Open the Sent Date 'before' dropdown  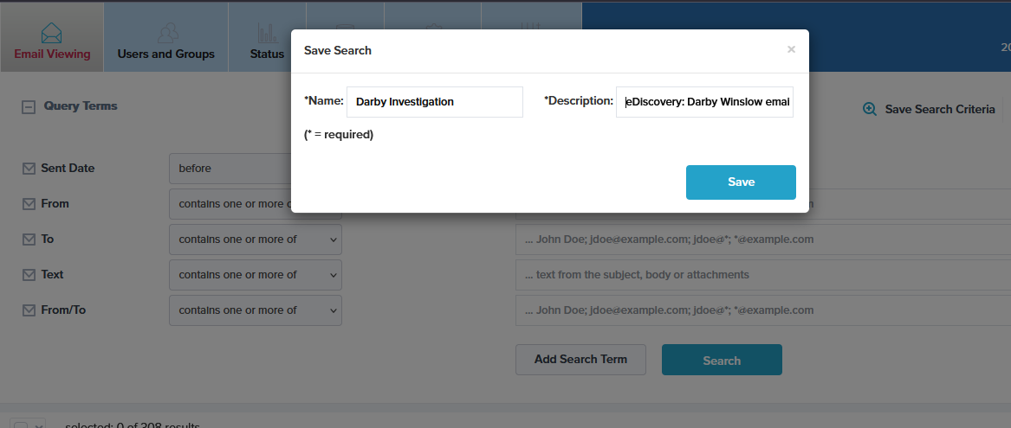pyautogui.click(x=230, y=169)
